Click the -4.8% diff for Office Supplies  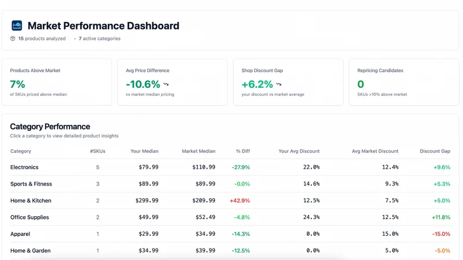pos(242,217)
